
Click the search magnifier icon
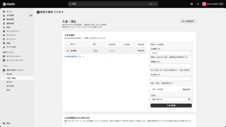click(70, 4)
